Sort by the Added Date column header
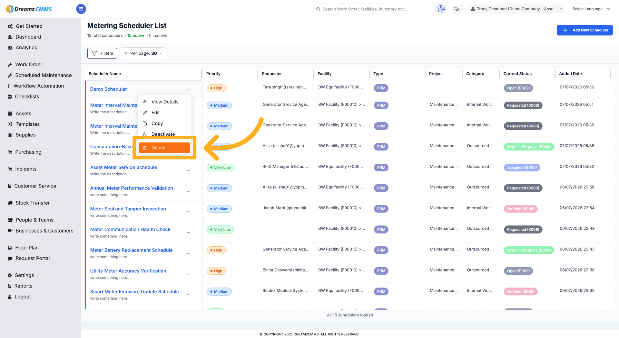This screenshot has height=338, width=619. point(570,74)
